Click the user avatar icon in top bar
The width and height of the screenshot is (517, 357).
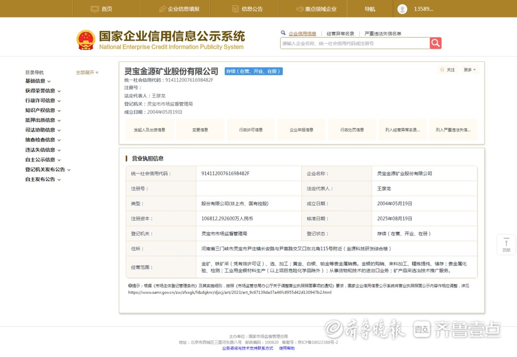pyautogui.click(x=402, y=9)
